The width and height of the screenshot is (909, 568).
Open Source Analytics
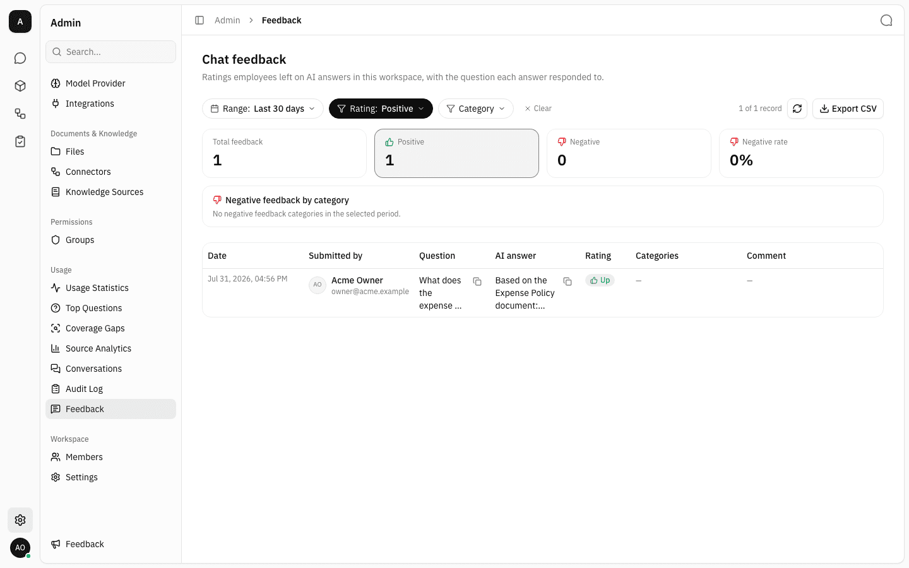click(110, 348)
